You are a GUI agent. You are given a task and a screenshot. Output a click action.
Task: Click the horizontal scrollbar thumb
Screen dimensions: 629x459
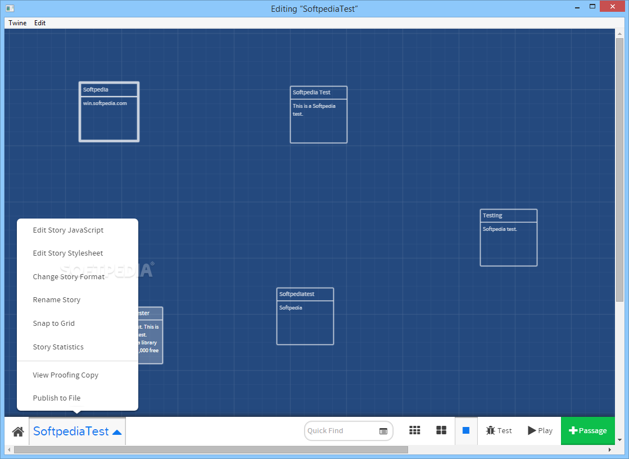211,450
